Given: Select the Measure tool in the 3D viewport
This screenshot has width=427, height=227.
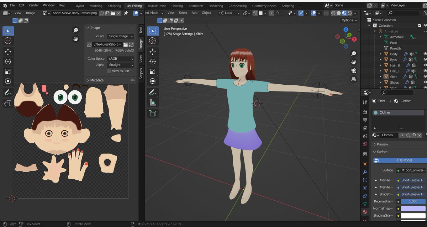Looking at the screenshot, I should click(153, 103).
